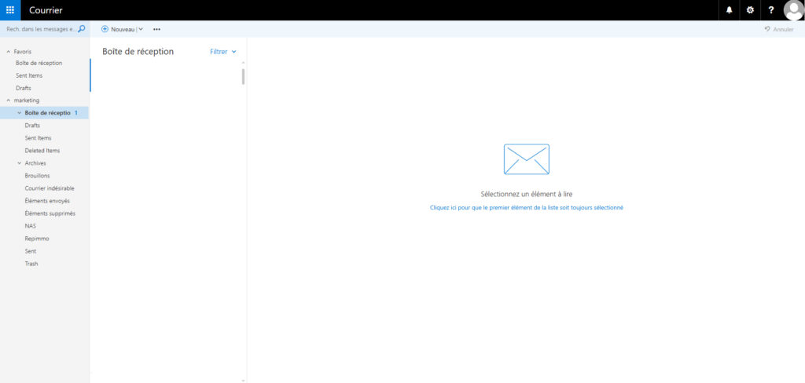Click the three-dot more actions icon
This screenshot has height=383, width=805.
click(156, 29)
